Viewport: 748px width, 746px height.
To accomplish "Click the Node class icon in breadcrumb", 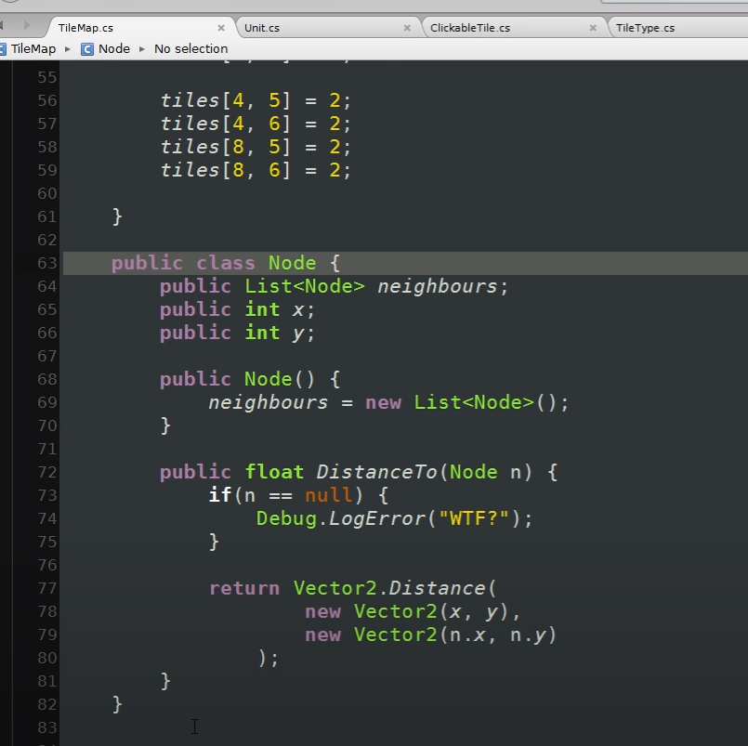I will 87,49.
